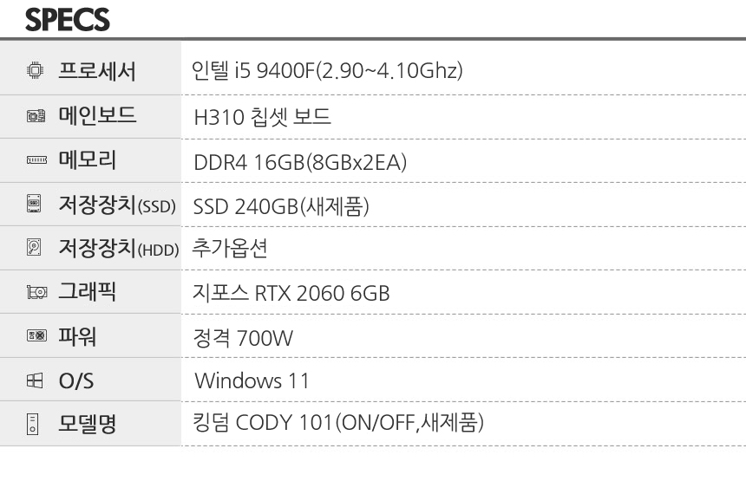The height and width of the screenshot is (494, 746).
Task: Select the SPECS heading
Action: pos(67,19)
